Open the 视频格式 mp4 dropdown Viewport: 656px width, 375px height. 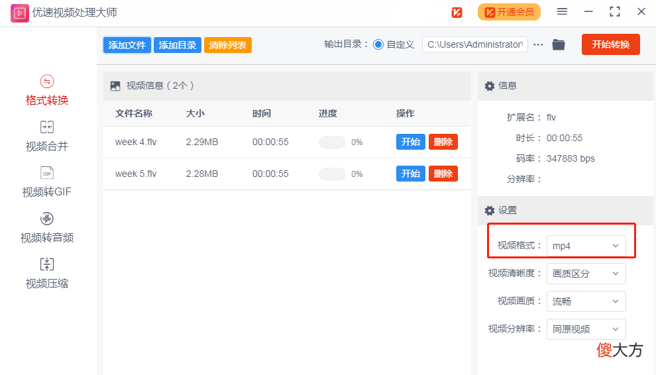(586, 246)
